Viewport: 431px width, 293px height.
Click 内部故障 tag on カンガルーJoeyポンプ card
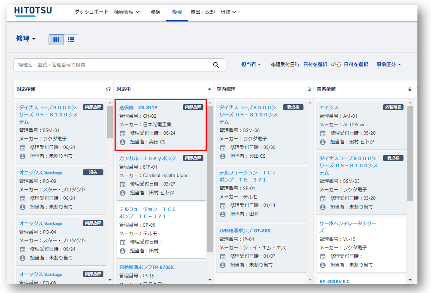tap(193, 158)
